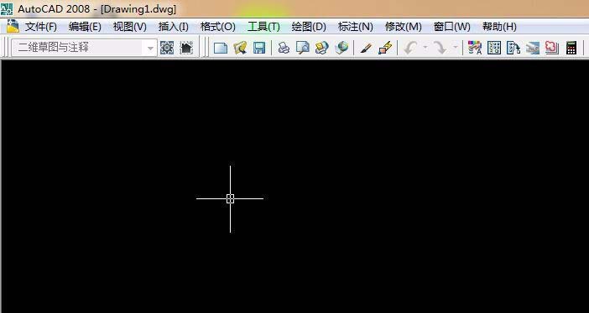589x313 pixels.
Task: Open the 帮助(H) menu
Action: coord(499,27)
